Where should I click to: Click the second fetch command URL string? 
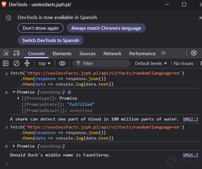[x=103, y=127]
